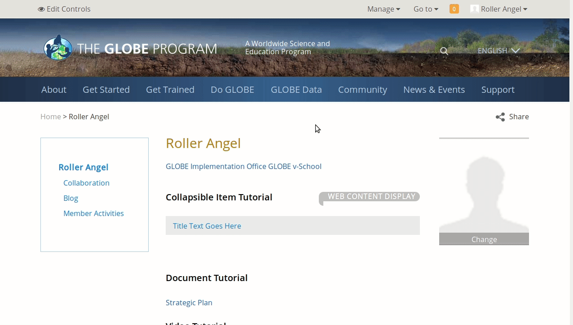Open the Blog sidebar link
This screenshot has height=325, width=573.
(71, 198)
